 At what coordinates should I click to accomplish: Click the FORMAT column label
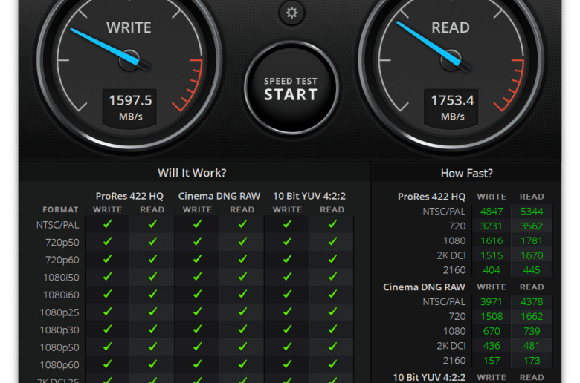pos(60,210)
